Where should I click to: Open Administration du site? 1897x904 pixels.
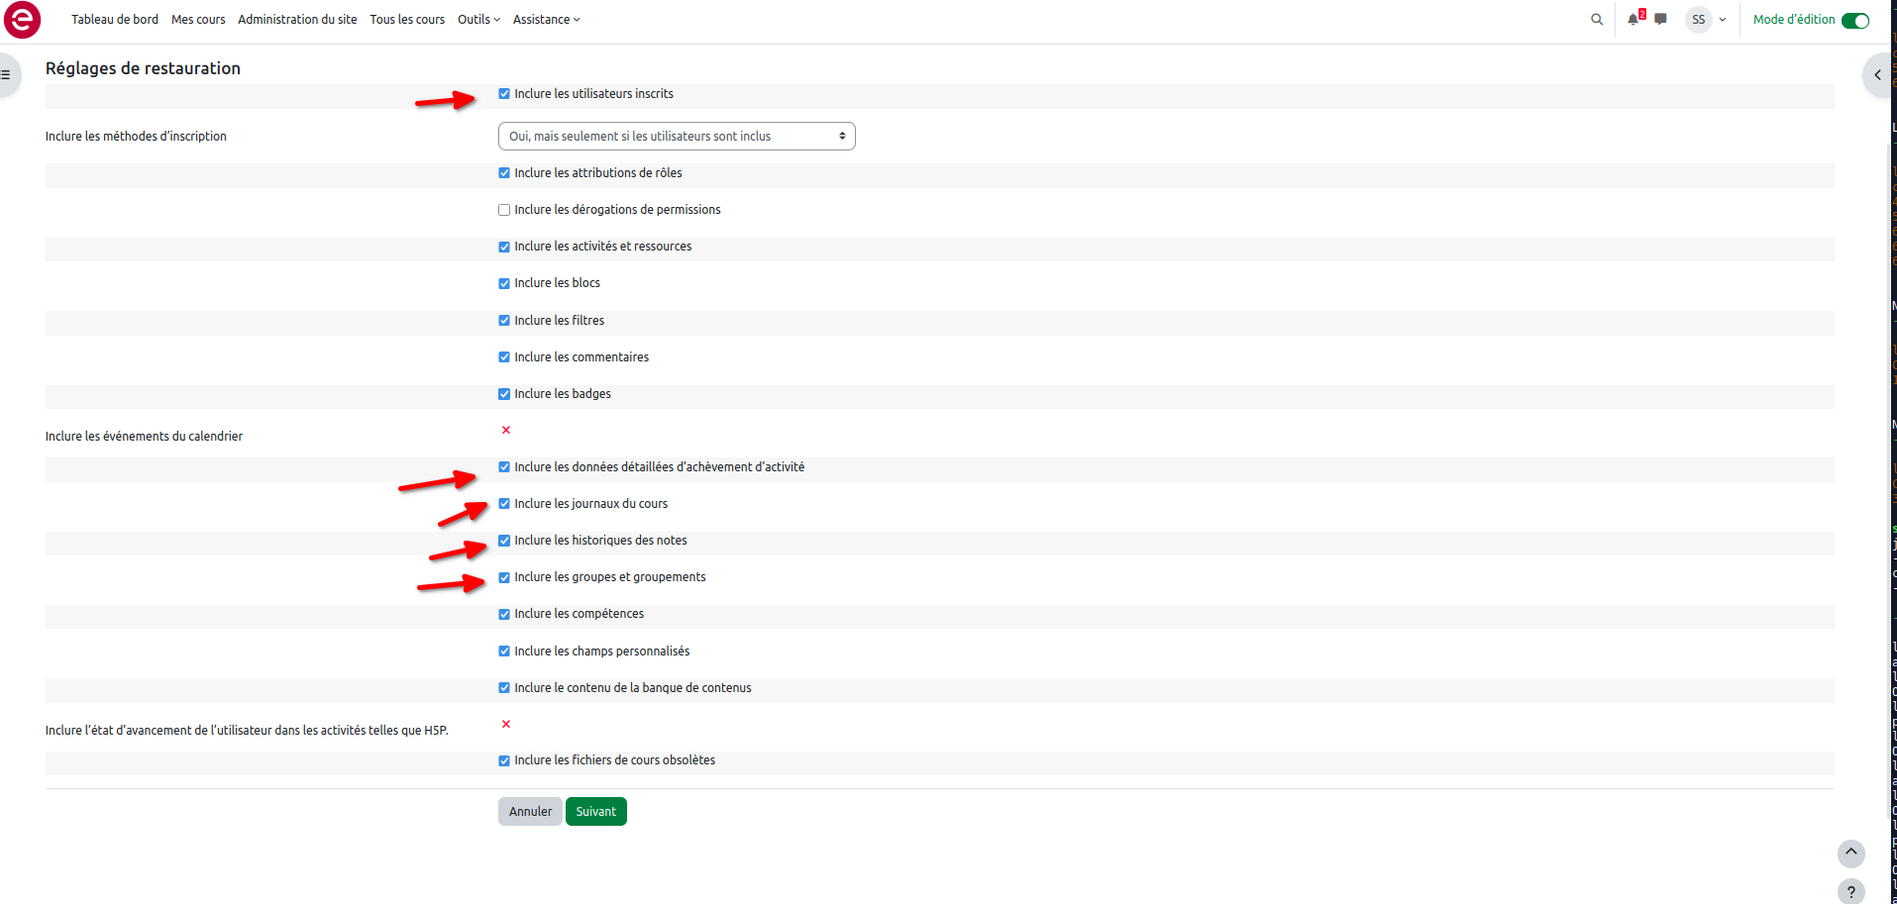tap(297, 20)
